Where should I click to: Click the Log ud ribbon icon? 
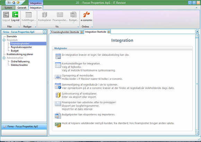tap(6, 15)
